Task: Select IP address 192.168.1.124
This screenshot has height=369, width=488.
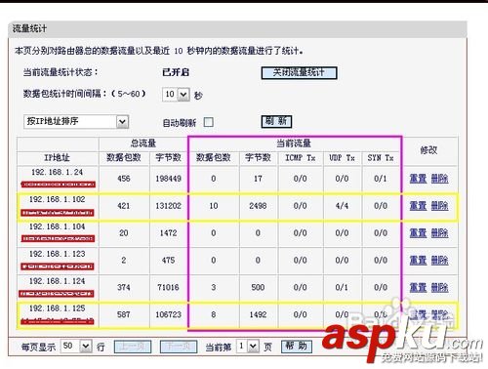Action: 57,281
